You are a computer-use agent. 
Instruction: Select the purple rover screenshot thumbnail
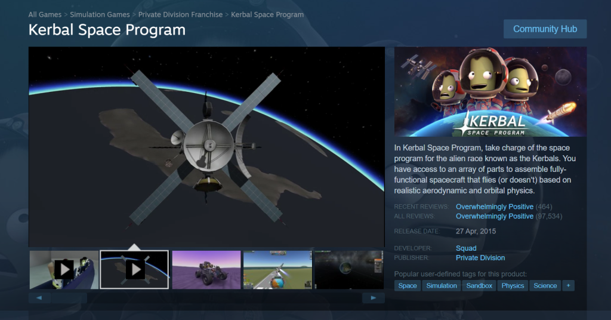point(206,270)
